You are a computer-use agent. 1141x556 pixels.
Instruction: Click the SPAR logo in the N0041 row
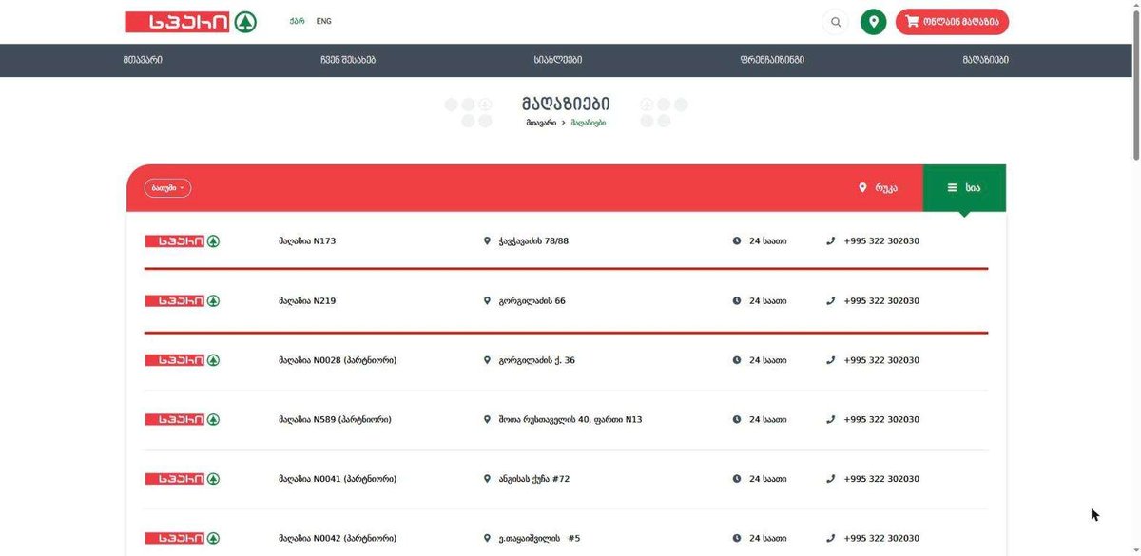click(x=183, y=479)
